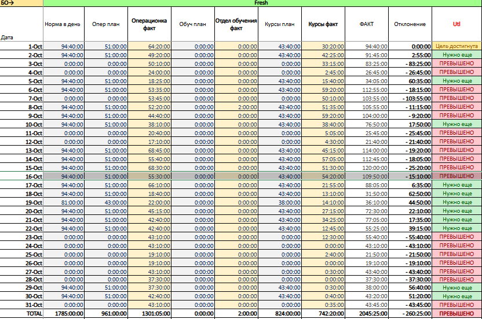Select the '1785:00:00' total cell
The width and height of the screenshot is (482, 319).
(64, 313)
